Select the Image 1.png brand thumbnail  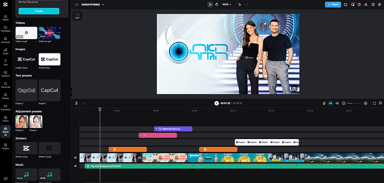(x=49, y=59)
